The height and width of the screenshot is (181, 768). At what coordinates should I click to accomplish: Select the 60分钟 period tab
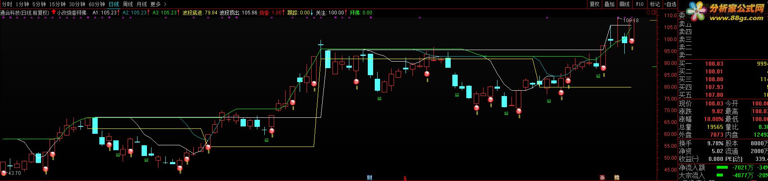(x=97, y=4)
